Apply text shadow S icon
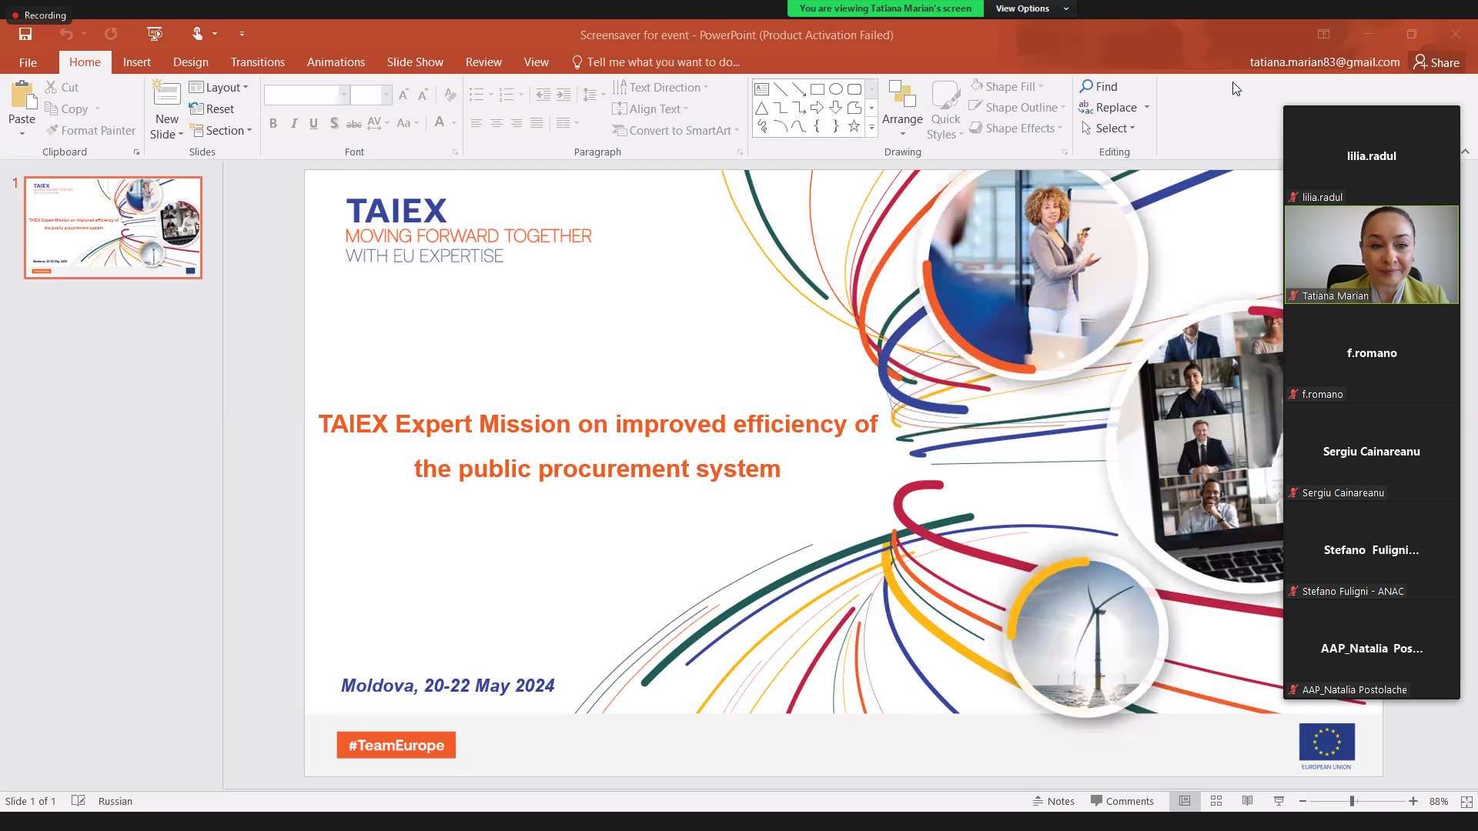The image size is (1478, 831). (333, 123)
